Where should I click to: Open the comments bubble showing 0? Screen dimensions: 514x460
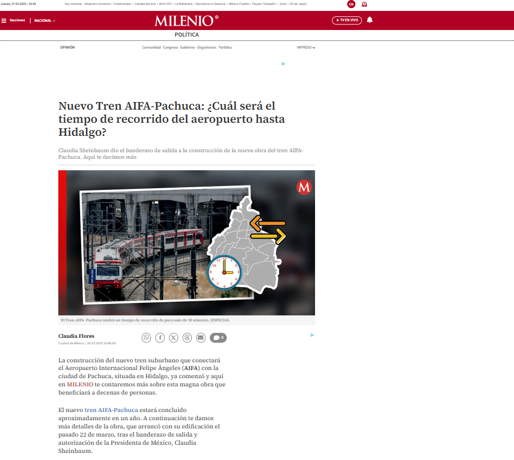point(219,338)
